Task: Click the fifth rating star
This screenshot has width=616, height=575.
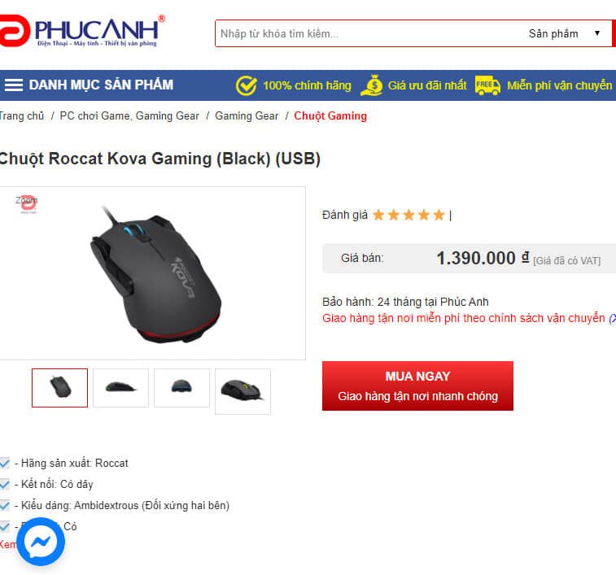Action: [439, 215]
